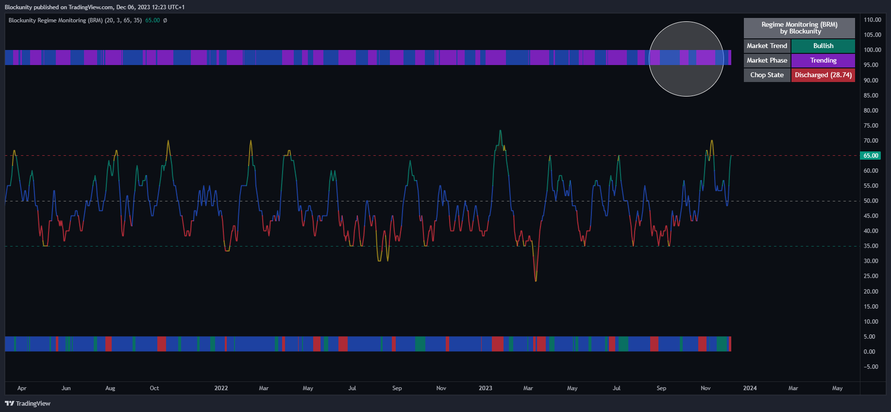Click the 0.00 level on the price axis

(x=869, y=352)
